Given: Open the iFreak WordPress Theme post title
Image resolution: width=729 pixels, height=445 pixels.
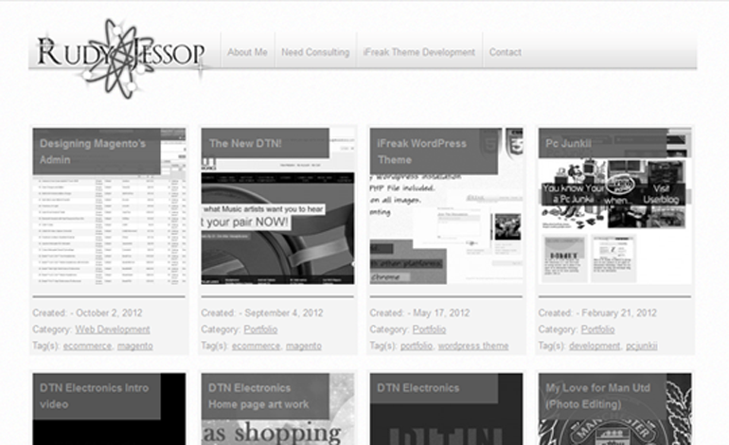Looking at the screenshot, I should [x=421, y=151].
